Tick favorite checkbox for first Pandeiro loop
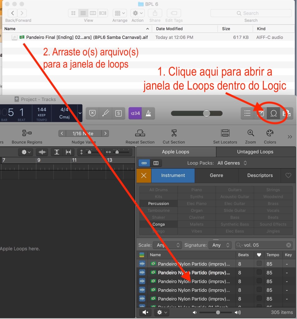The height and width of the screenshot is (319, 297). pyautogui.click(x=259, y=264)
